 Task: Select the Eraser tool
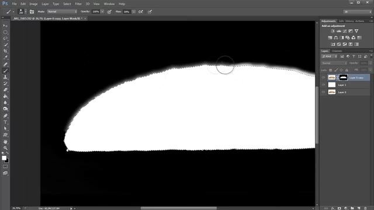pos(5,90)
